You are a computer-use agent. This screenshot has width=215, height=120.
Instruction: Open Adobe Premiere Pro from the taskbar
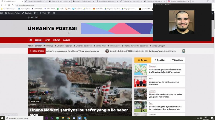[x=46, y=118]
